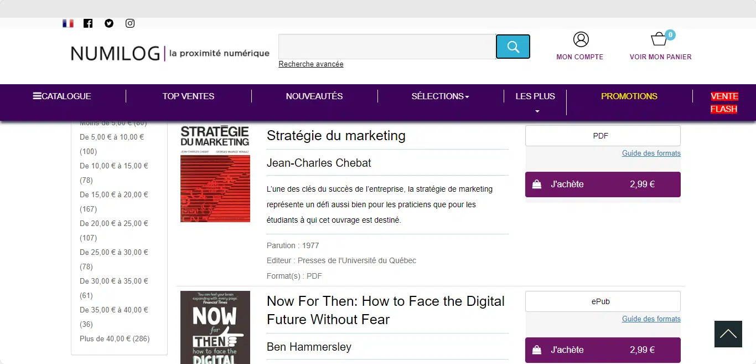Open the shopping cart basket icon
Viewport: 756px width, 364px height.
pyautogui.click(x=659, y=39)
